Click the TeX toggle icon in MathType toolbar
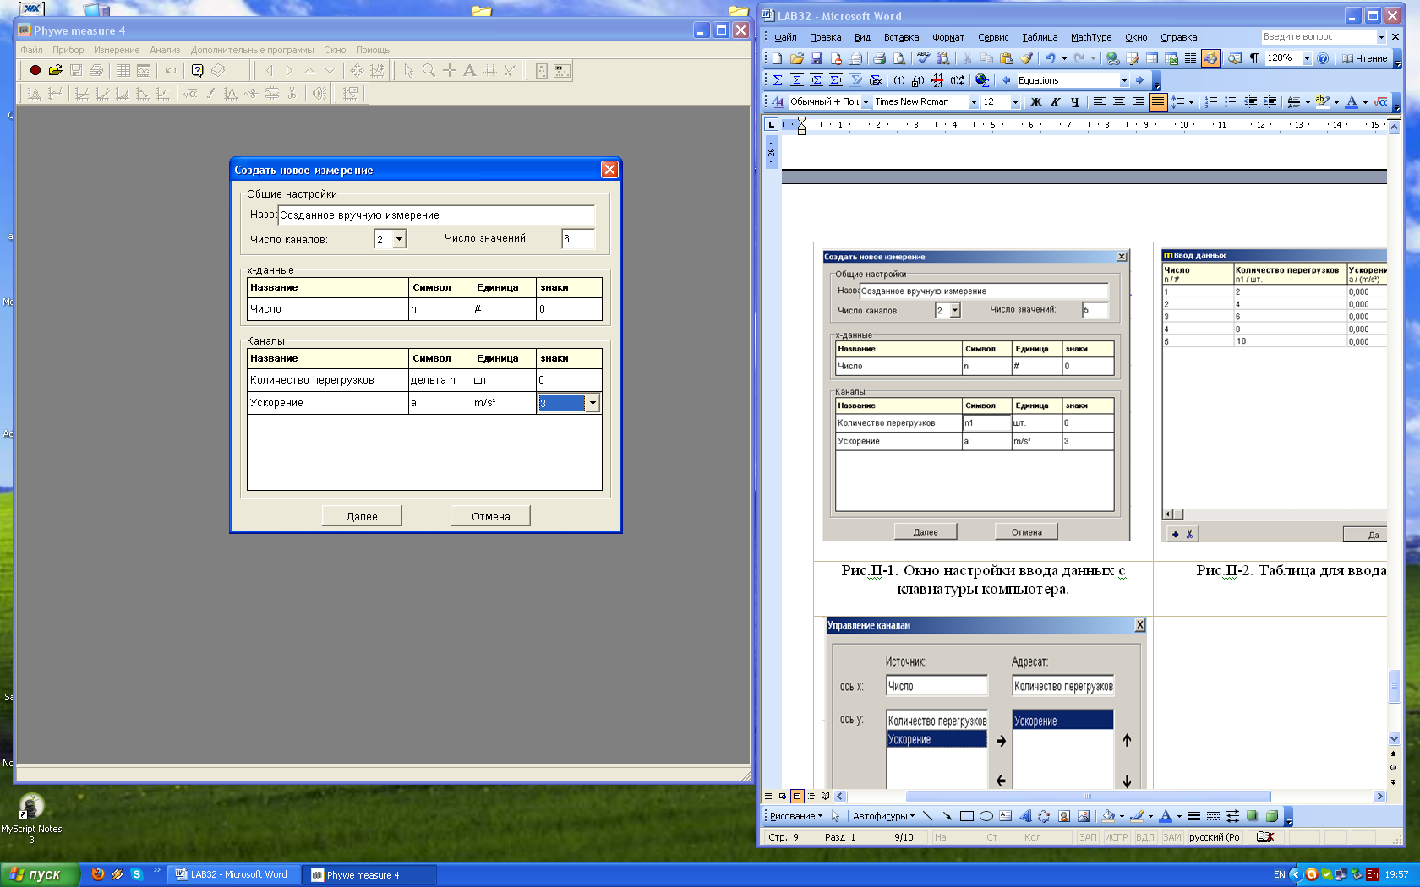This screenshot has height=887, width=1420. 875,80
